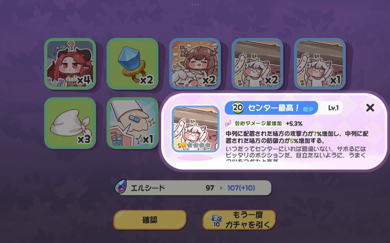The width and height of the screenshot is (390, 243).
Task: Tap the white cat girl card x2
Action: (257, 64)
